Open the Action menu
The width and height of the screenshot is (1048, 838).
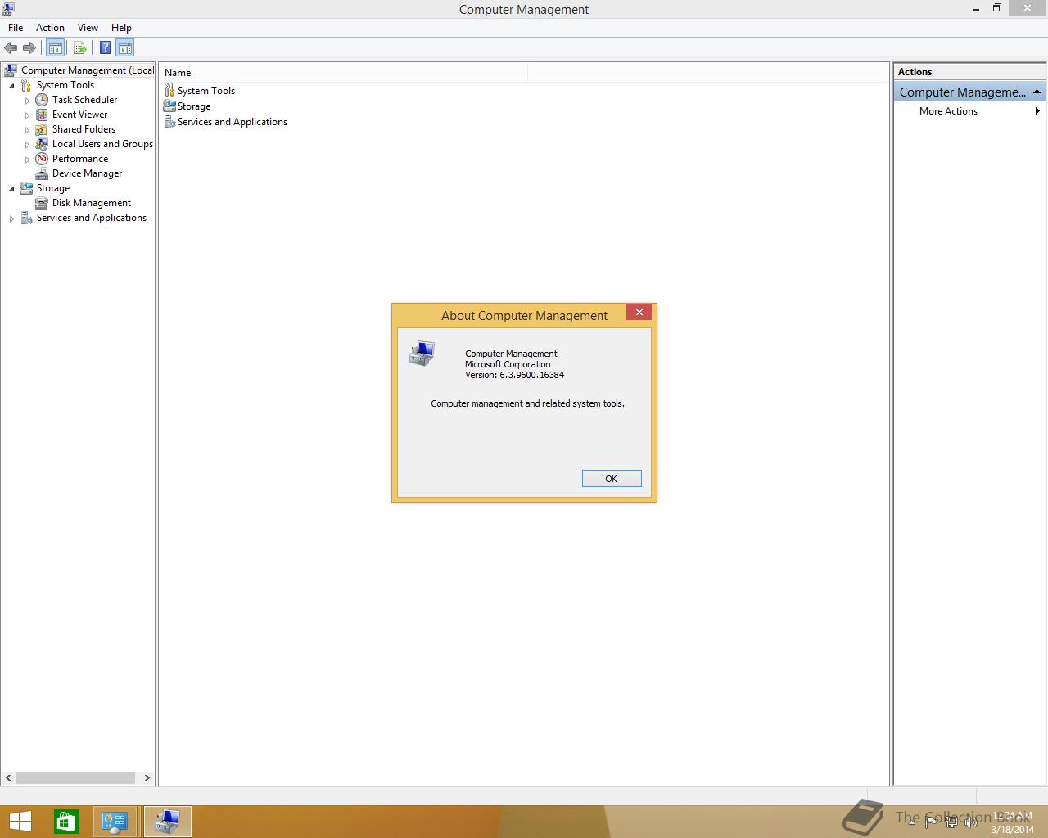[50, 27]
